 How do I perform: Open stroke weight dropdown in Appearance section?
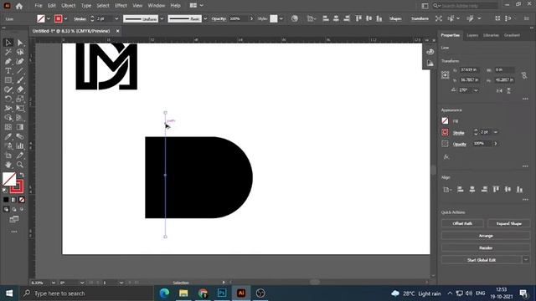pyautogui.click(x=495, y=132)
